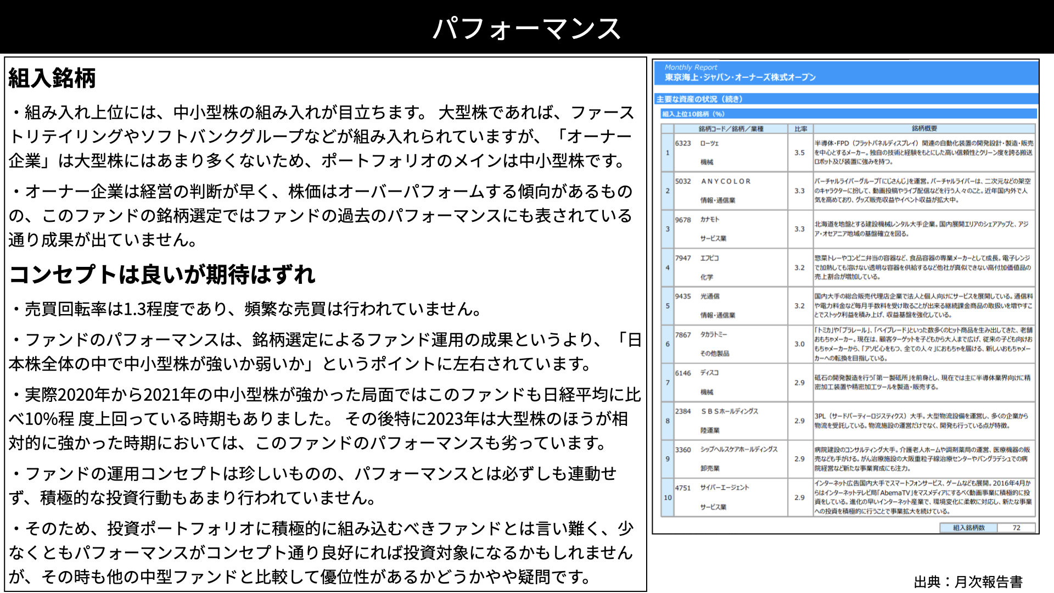Screen dimensions: 1054x593
Task: Click the 3.2 ratio in the 光通信 row
Action: [799, 306]
